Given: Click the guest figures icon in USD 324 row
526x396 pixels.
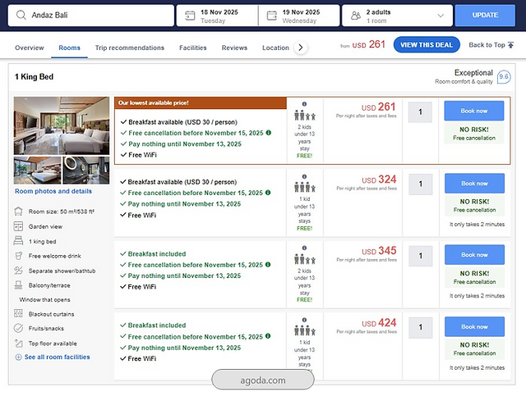Looking at the screenshot, I should coord(305,188).
